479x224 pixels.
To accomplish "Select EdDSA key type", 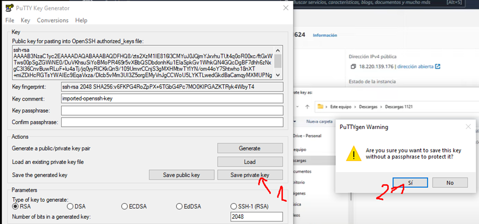I will pos(189,207).
